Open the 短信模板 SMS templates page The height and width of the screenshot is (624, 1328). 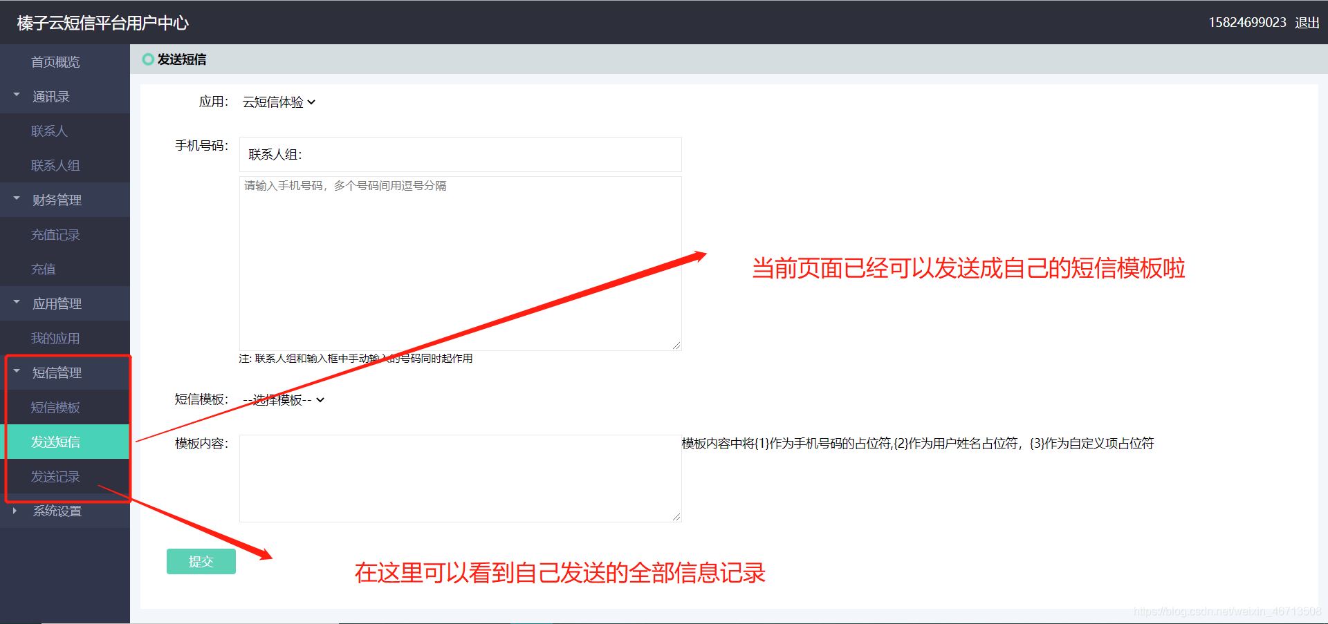coord(55,407)
